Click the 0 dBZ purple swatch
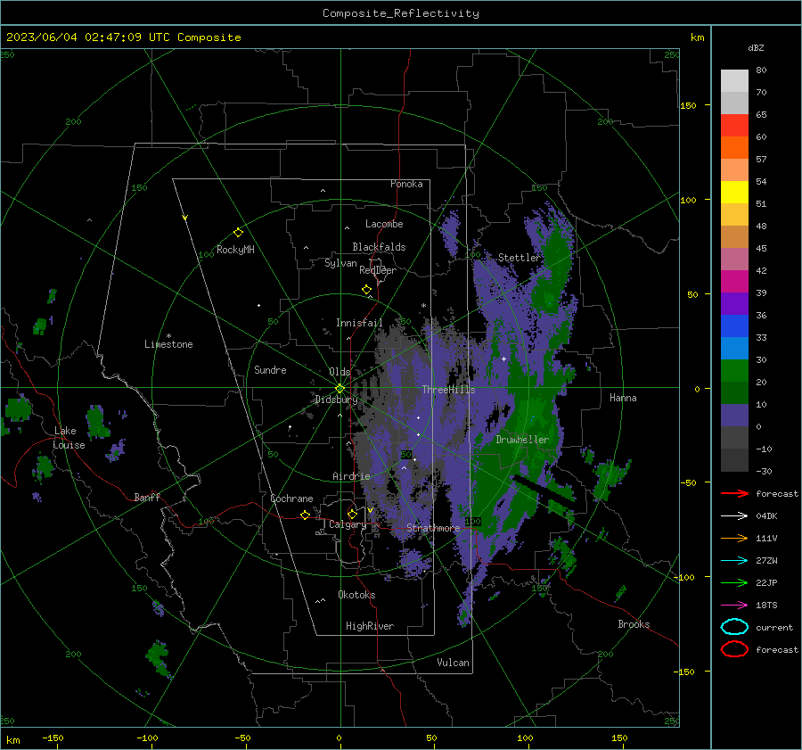The image size is (802, 750). coord(734,416)
